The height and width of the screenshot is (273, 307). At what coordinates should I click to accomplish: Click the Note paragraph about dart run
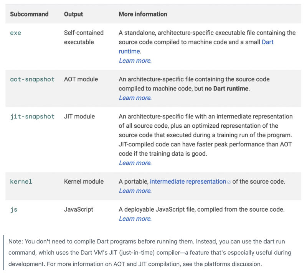point(153,253)
